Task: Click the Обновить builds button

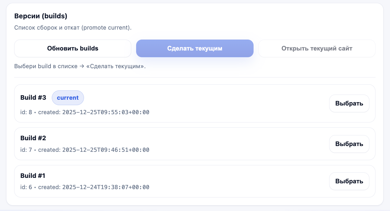Action: tap(72, 49)
